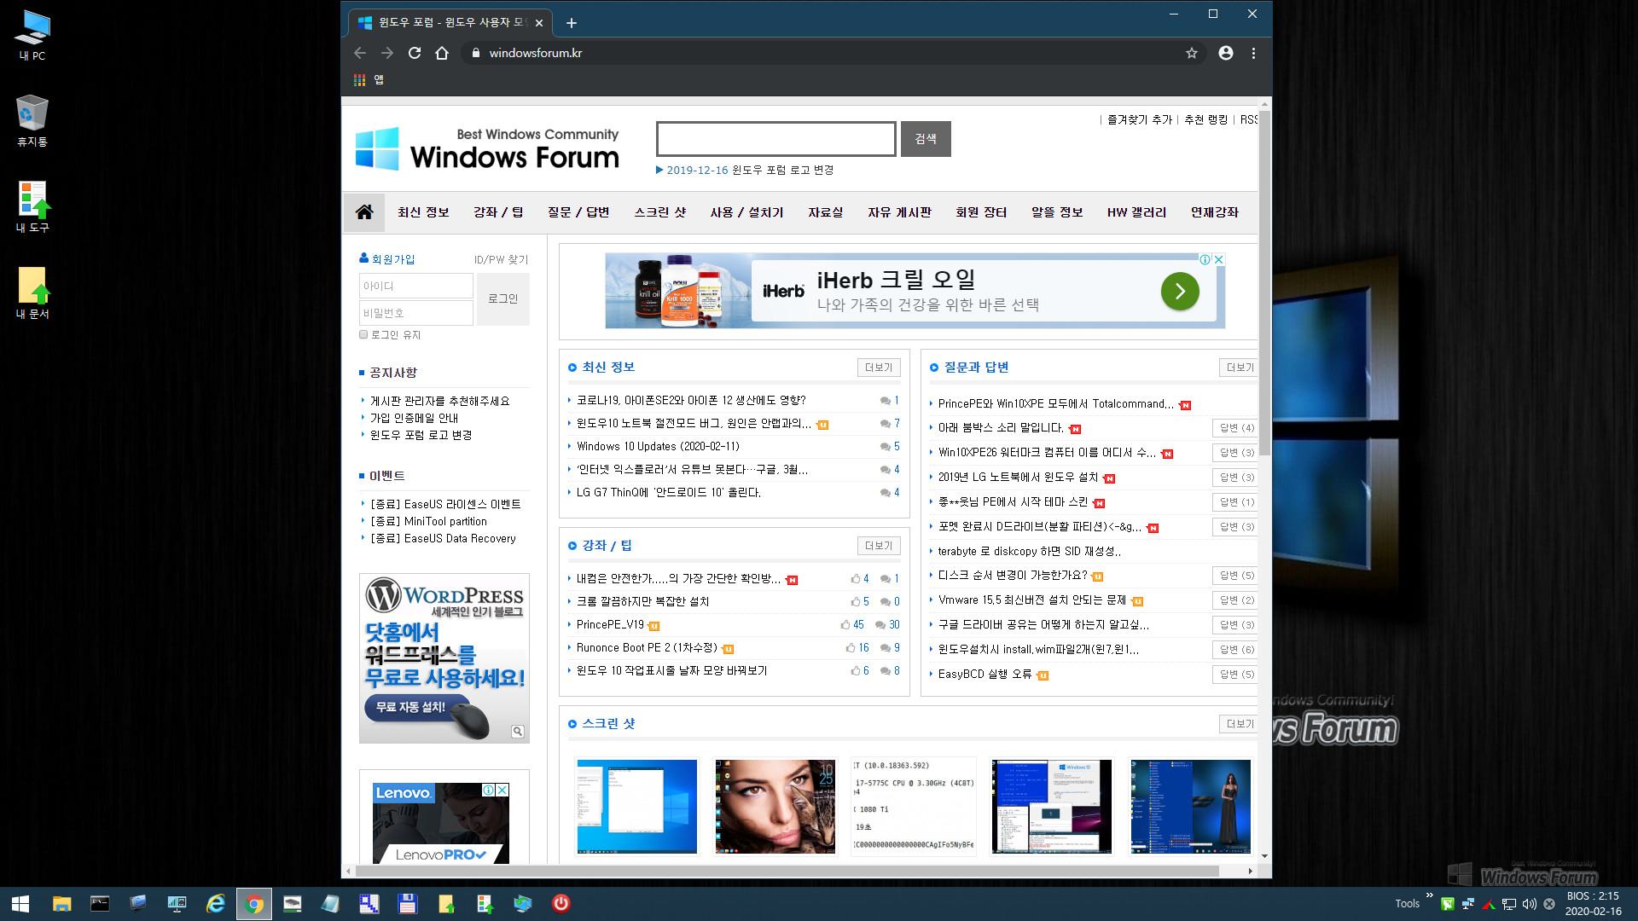Launch File Explorer from the taskbar
Screen dimensions: 1638x921
click(x=61, y=904)
